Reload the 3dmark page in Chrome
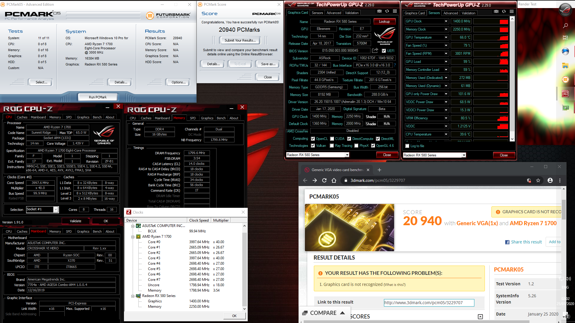This screenshot has height=323, width=575. point(324,180)
